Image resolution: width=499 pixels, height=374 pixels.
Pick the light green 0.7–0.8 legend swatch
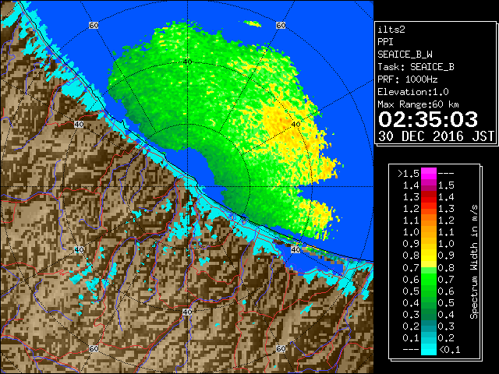coord(429,270)
